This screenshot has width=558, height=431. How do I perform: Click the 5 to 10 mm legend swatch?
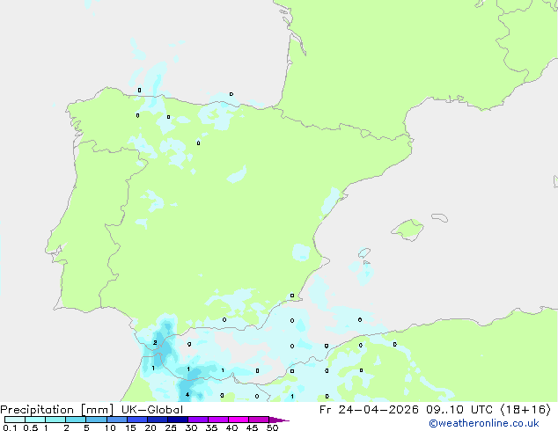[x=96, y=420]
